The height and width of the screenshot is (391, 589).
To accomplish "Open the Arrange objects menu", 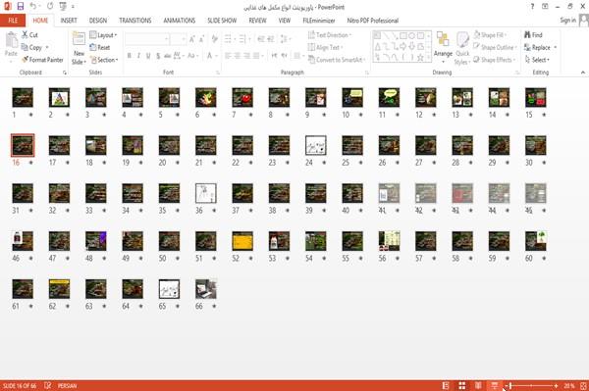I will point(443,46).
